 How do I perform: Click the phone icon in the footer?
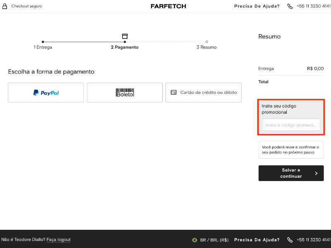tap(290, 240)
